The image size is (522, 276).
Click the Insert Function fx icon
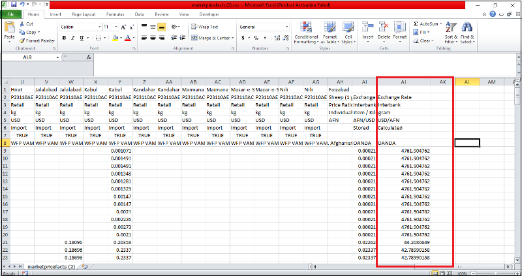(89, 57)
